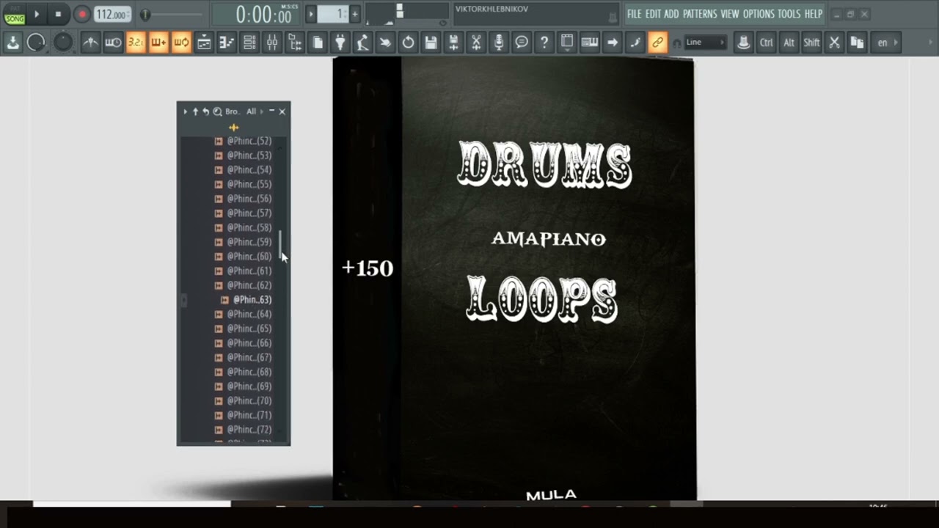This screenshot has height=528, width=939.
Task: Open the mixer icon
Action: (x=272, y=43)
